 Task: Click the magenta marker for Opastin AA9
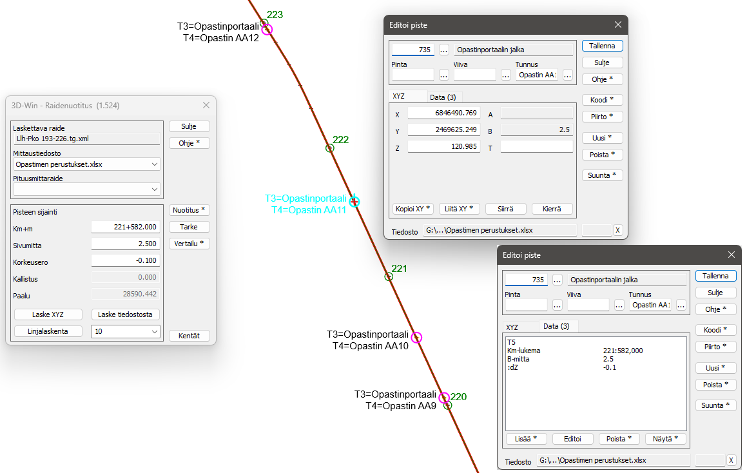click(443, 398)
